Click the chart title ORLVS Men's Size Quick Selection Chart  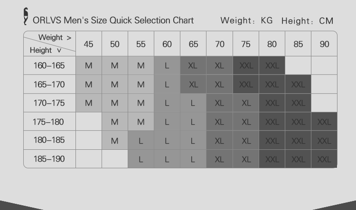113,20
